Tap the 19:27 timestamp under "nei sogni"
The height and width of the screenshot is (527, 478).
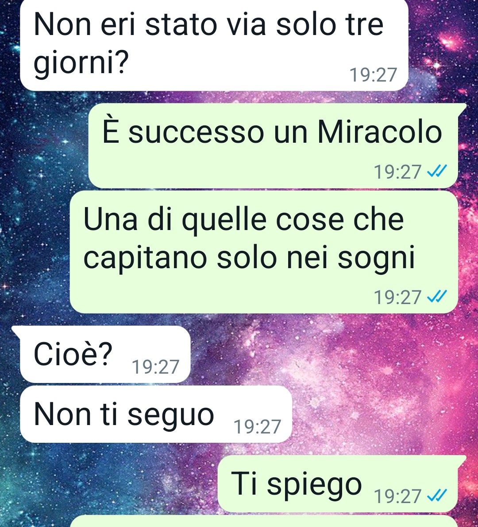click(397, 297)
